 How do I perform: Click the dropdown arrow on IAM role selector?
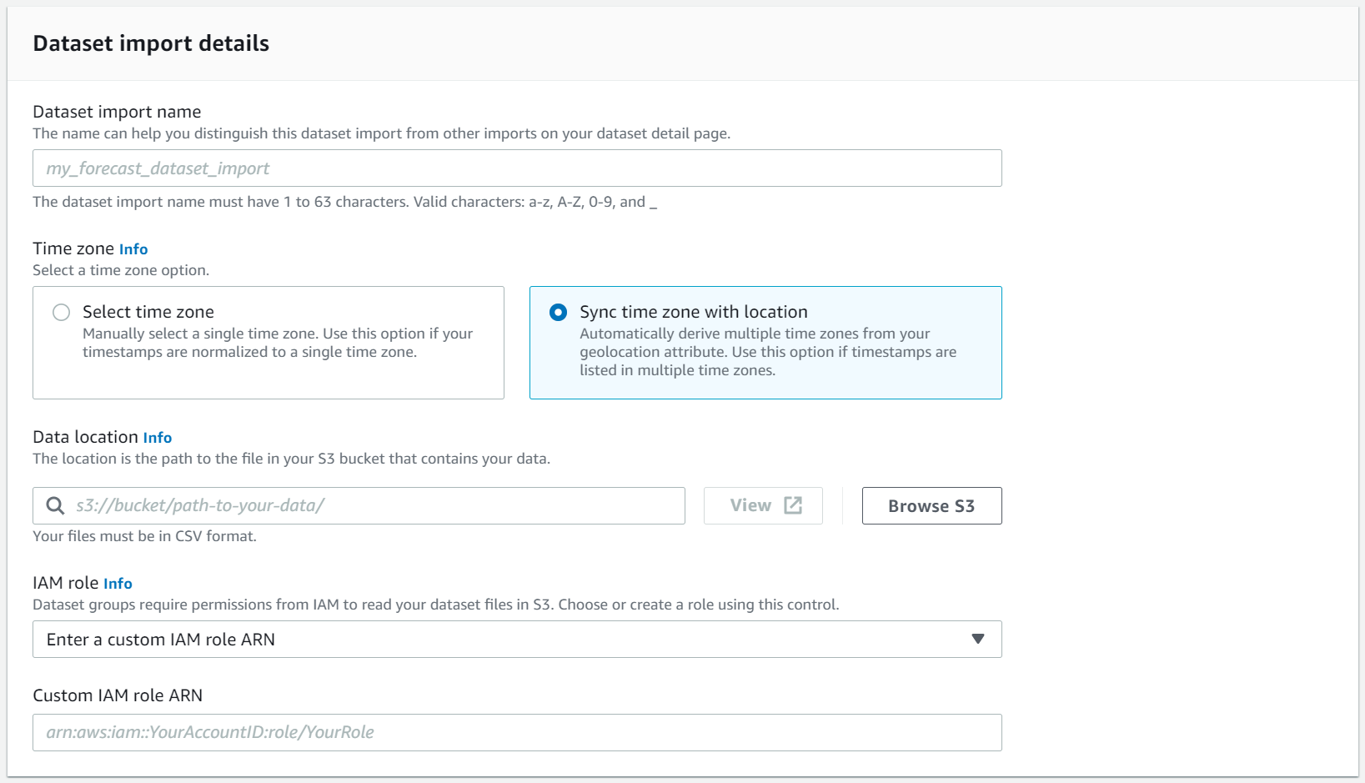979,640
